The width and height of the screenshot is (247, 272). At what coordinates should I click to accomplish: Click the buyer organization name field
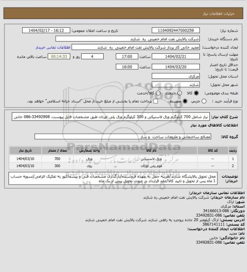pyautogui.click(x=127, y=39)
